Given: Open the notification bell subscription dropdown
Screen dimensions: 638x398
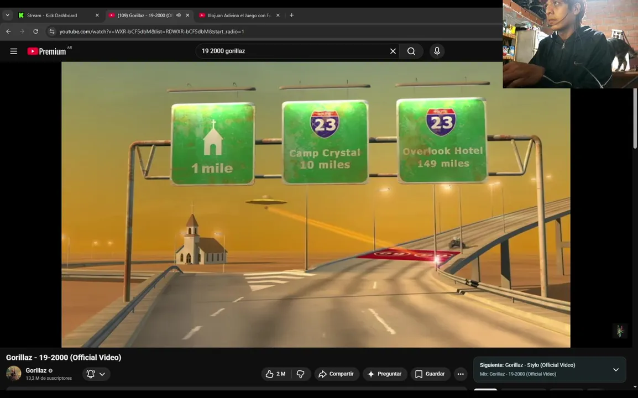Looking at the screenshot, I should [x=96, y=374].
